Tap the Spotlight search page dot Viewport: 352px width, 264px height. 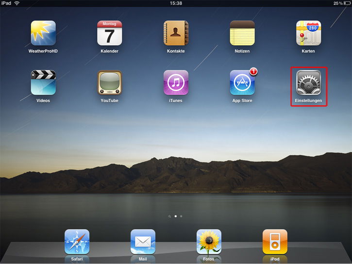click(x=169, y=216)
